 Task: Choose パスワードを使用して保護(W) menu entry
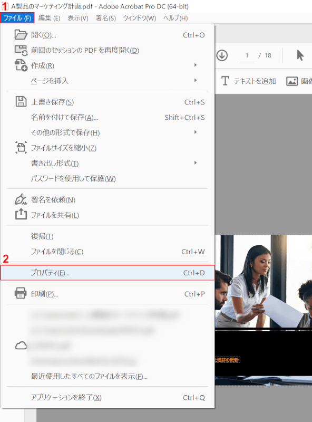(x=108, y=178)
